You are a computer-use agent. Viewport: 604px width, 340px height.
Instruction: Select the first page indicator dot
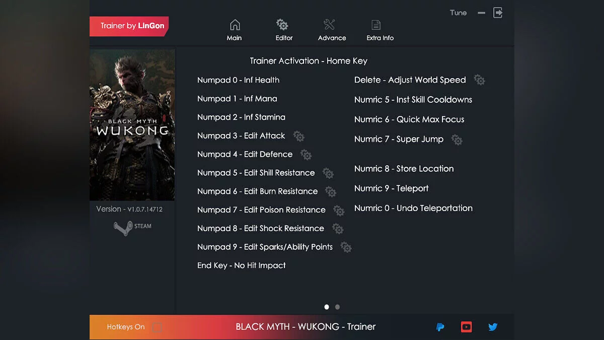coord(327,307)
